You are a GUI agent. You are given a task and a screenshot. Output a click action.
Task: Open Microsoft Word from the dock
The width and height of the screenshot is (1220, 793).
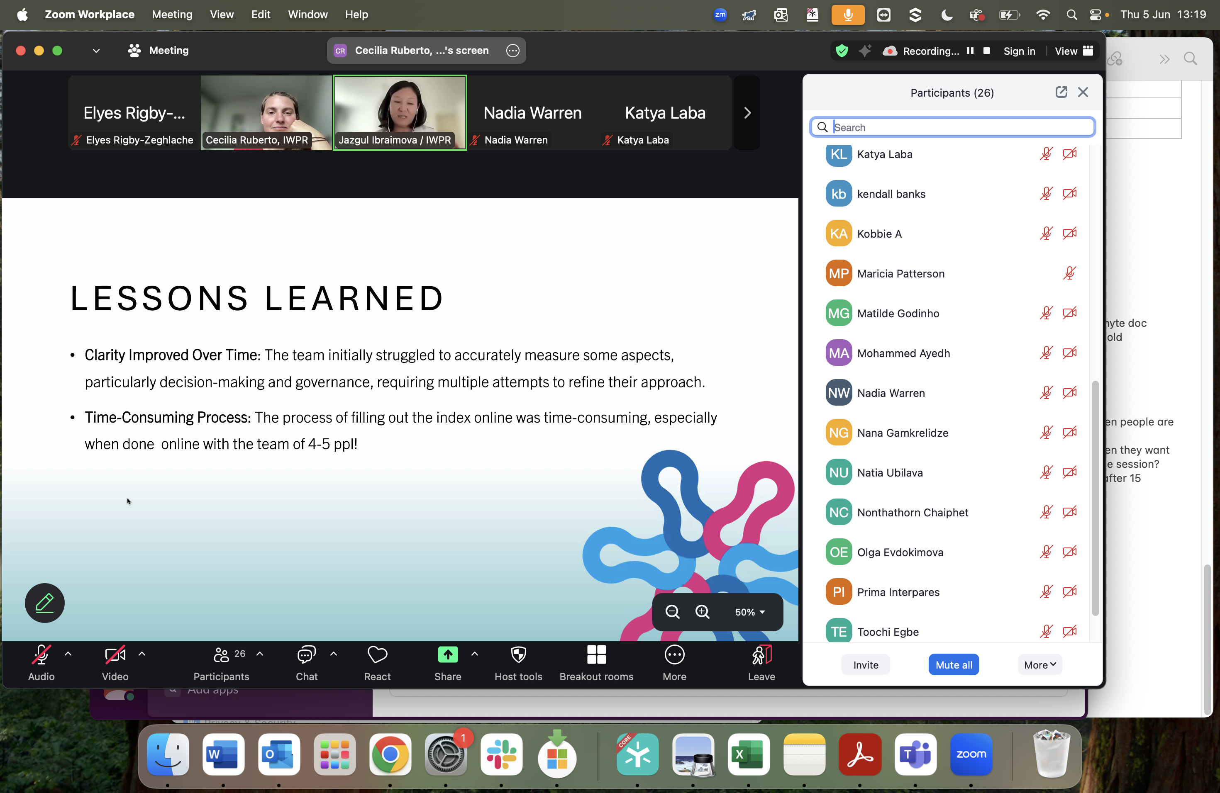[223, 754]
